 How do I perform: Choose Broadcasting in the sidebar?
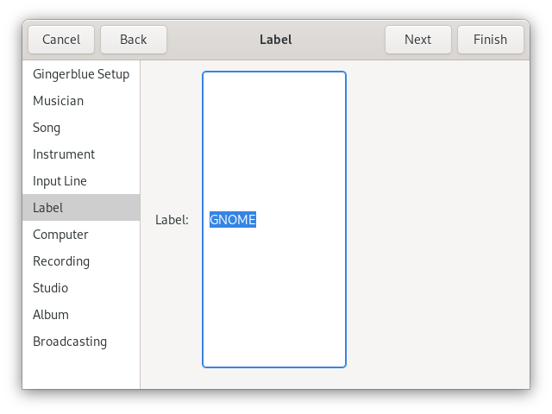coord(70,342)
